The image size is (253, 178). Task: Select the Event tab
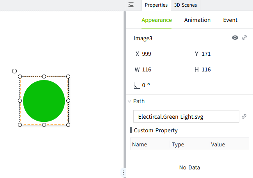230,20
